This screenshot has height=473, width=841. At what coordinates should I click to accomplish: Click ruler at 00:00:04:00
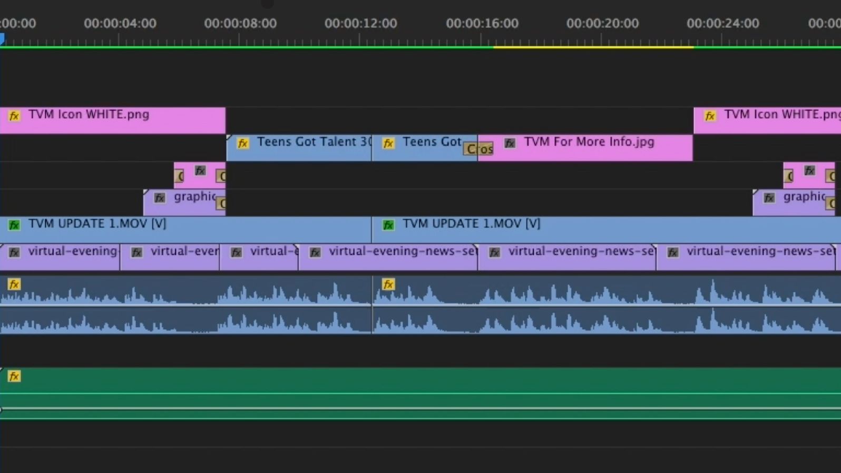point(120,23)
